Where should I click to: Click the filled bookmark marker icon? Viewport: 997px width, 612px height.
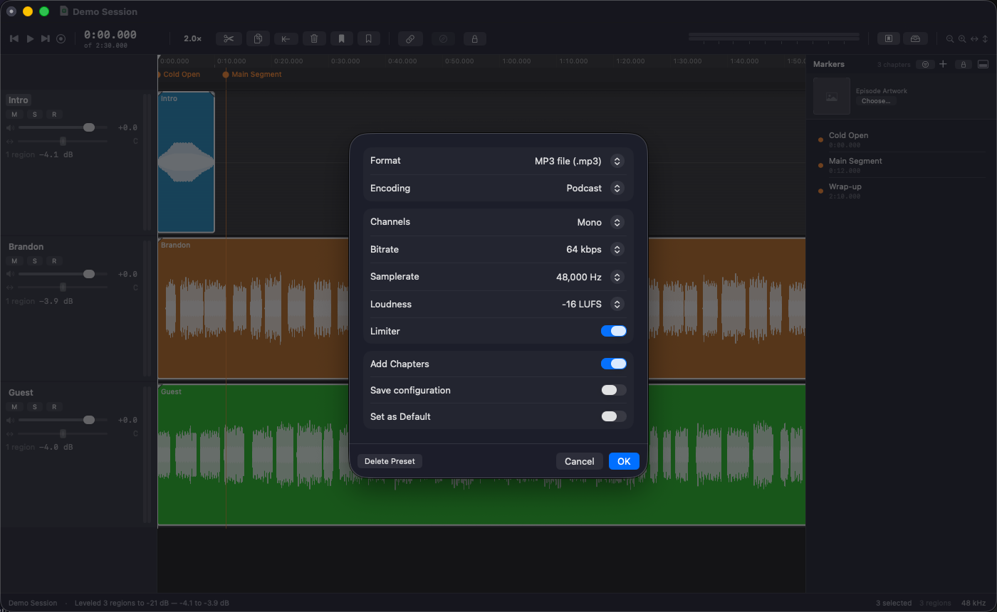[x=341, y=39]
